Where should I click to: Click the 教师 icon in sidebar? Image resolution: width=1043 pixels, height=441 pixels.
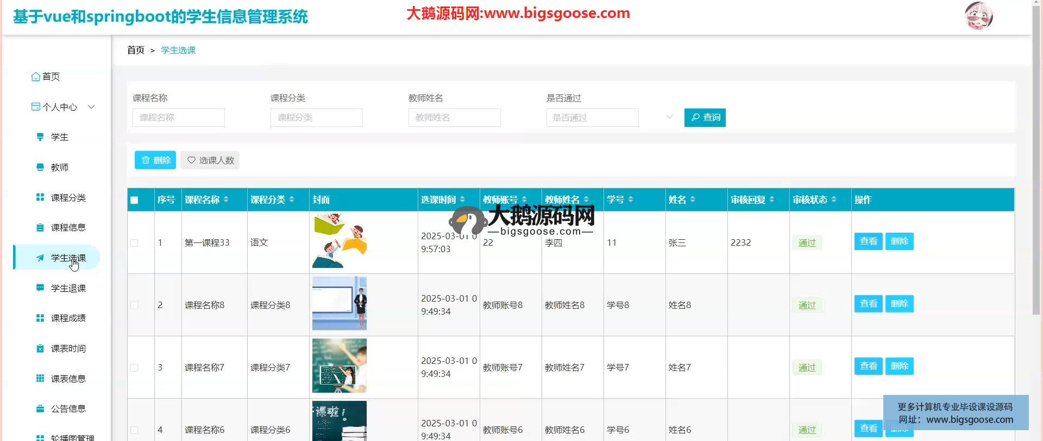pos(40,167)
